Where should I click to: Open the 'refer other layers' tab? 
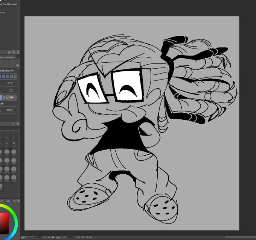coord(8,57)
